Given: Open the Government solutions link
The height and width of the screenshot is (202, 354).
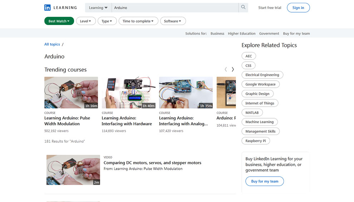Looking at the screenshot, I should pyautogui.click(x=269, y=34).
